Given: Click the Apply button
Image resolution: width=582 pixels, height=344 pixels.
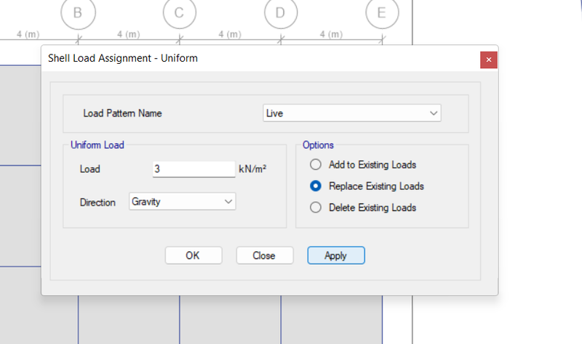Looking at the screenshot, I should pos(336,255).
